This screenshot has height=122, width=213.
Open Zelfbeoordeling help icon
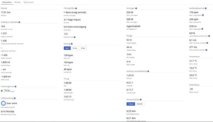(15, 99)
